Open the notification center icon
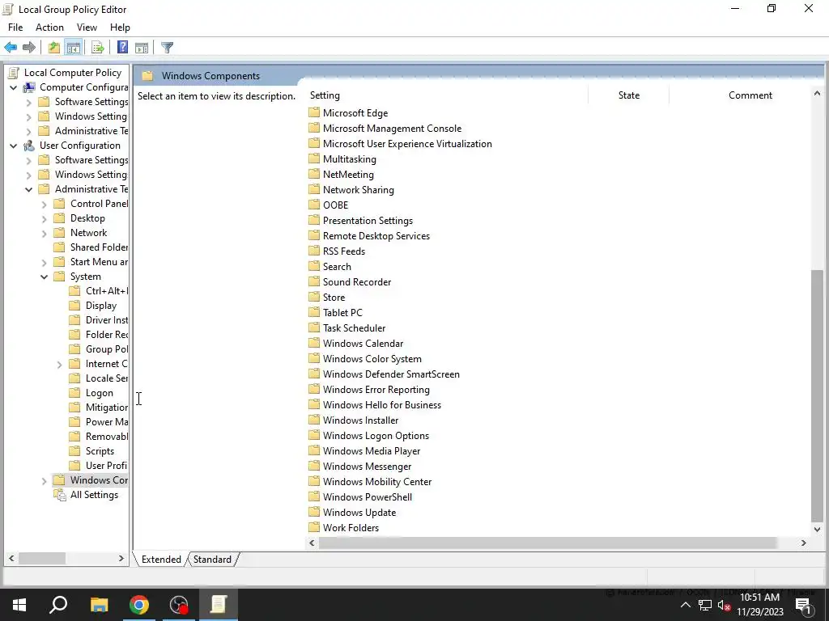The height and width of the screenshot is (621, 829). click(x=803, y=606)
